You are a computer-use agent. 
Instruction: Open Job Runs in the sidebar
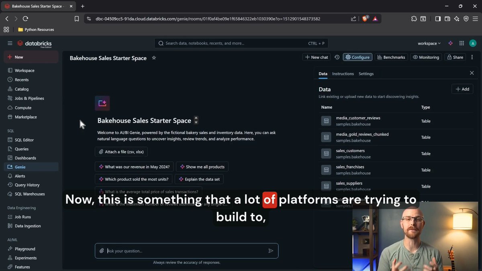pyautogui.click(x=31, y=217)
